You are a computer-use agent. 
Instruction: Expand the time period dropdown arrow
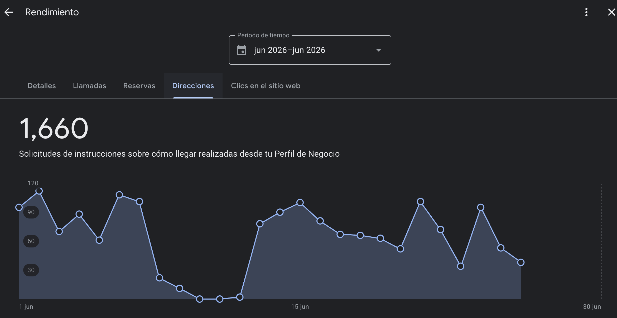(378, 50)
